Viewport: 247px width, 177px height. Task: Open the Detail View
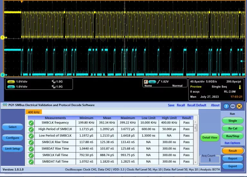tap(209, 137)
